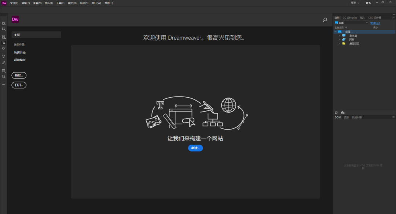Switch to the CSS 设计器 tab
The width and height of the screenshot is (396, 214).
coord(375,17)
